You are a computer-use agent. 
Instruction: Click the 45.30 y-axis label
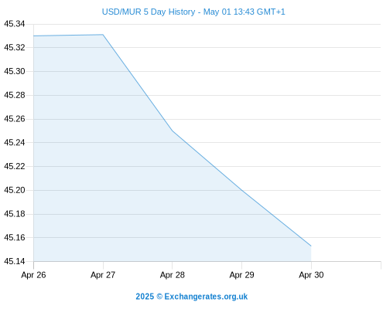(15, 71)
